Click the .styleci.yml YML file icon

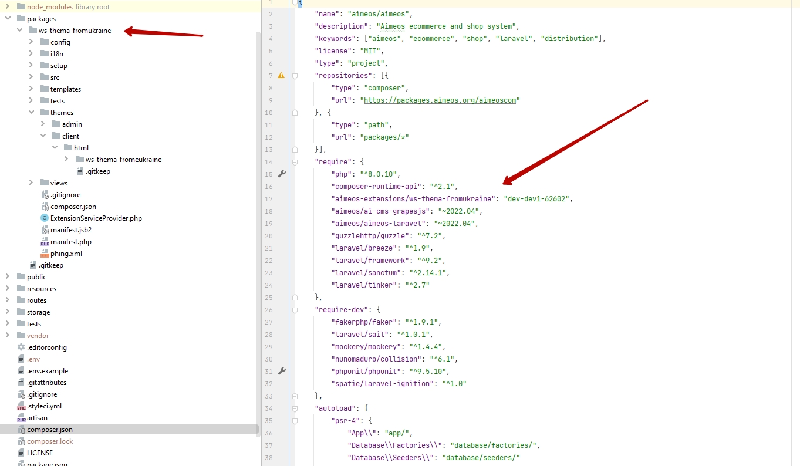coord(21,406)
